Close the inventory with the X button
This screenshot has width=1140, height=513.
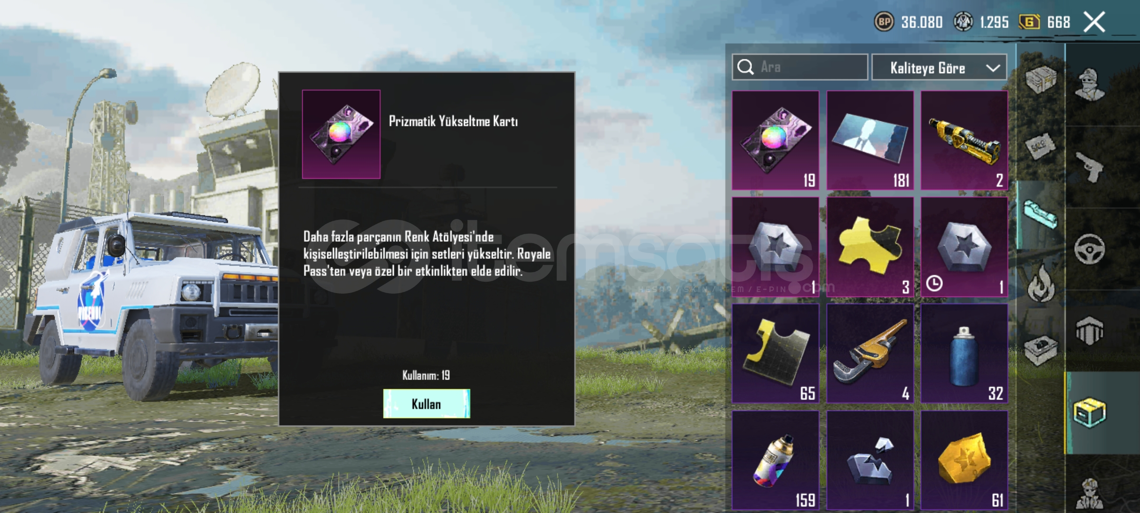click(1094, 22)
